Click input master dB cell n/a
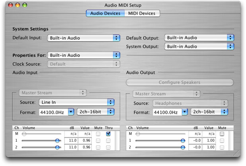 [x=71, y=134]
